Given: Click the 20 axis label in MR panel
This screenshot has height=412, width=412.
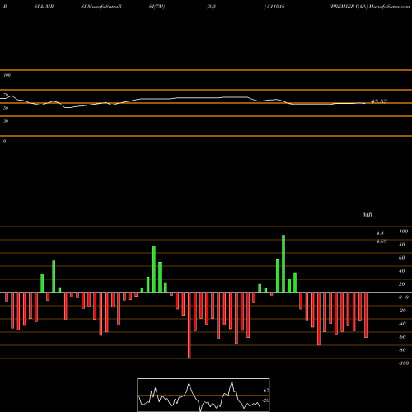Looking at the screenshot, I should pyautogui.click(x=402, y=284).
